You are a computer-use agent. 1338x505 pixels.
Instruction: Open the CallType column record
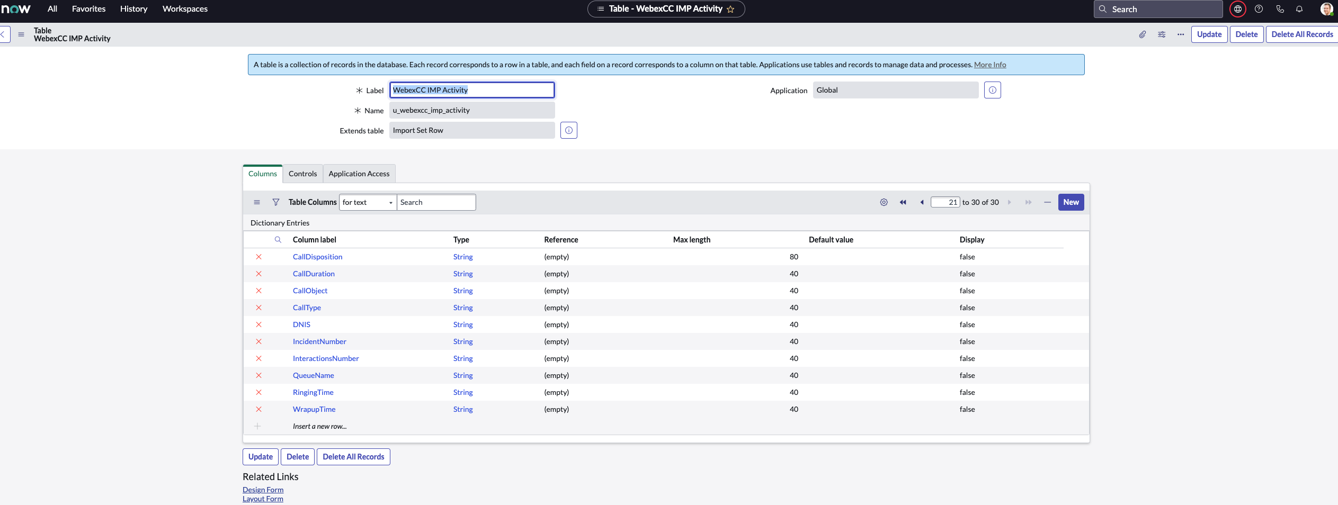click(307, 308)
